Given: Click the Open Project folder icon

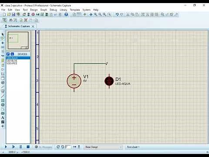Looking at the screenshot, I should pos(9,14).
